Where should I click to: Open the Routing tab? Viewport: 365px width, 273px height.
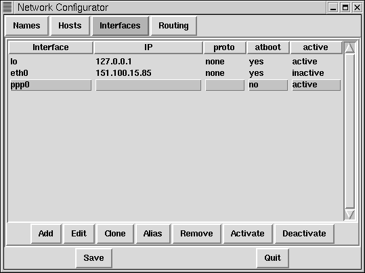(173, 26)
